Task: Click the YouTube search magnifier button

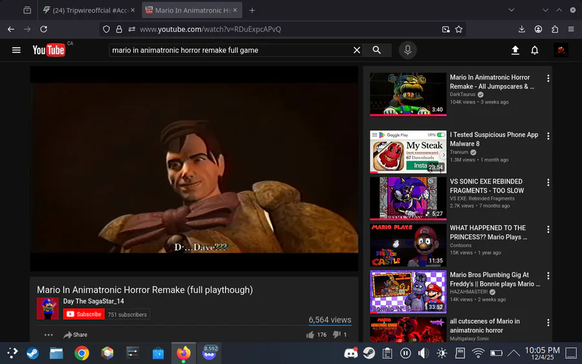Action: (x=377, y=50)
